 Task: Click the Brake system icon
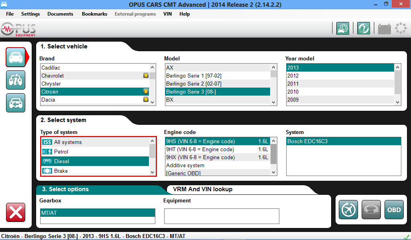(47, 171)
